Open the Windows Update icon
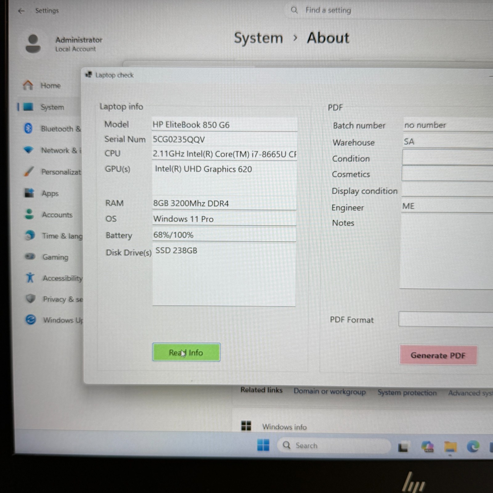 [31, 320]
